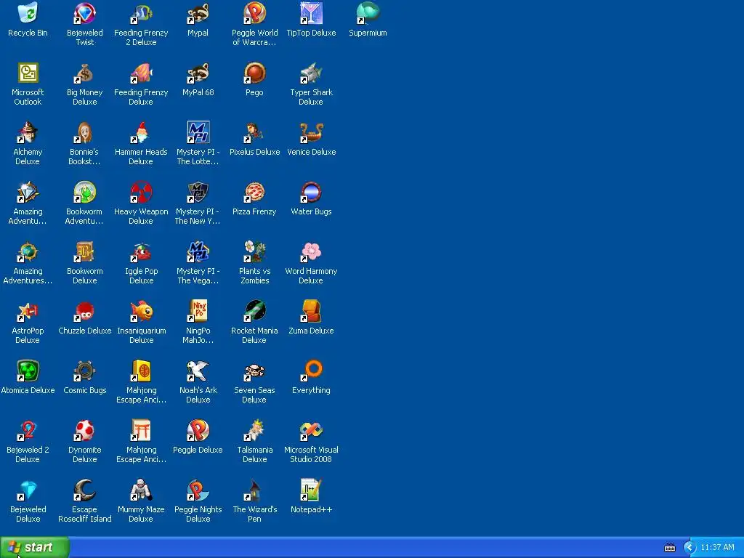Click the Atomica Deluxe icon
This screenshot has width=744, height=558.
(28, 371)
